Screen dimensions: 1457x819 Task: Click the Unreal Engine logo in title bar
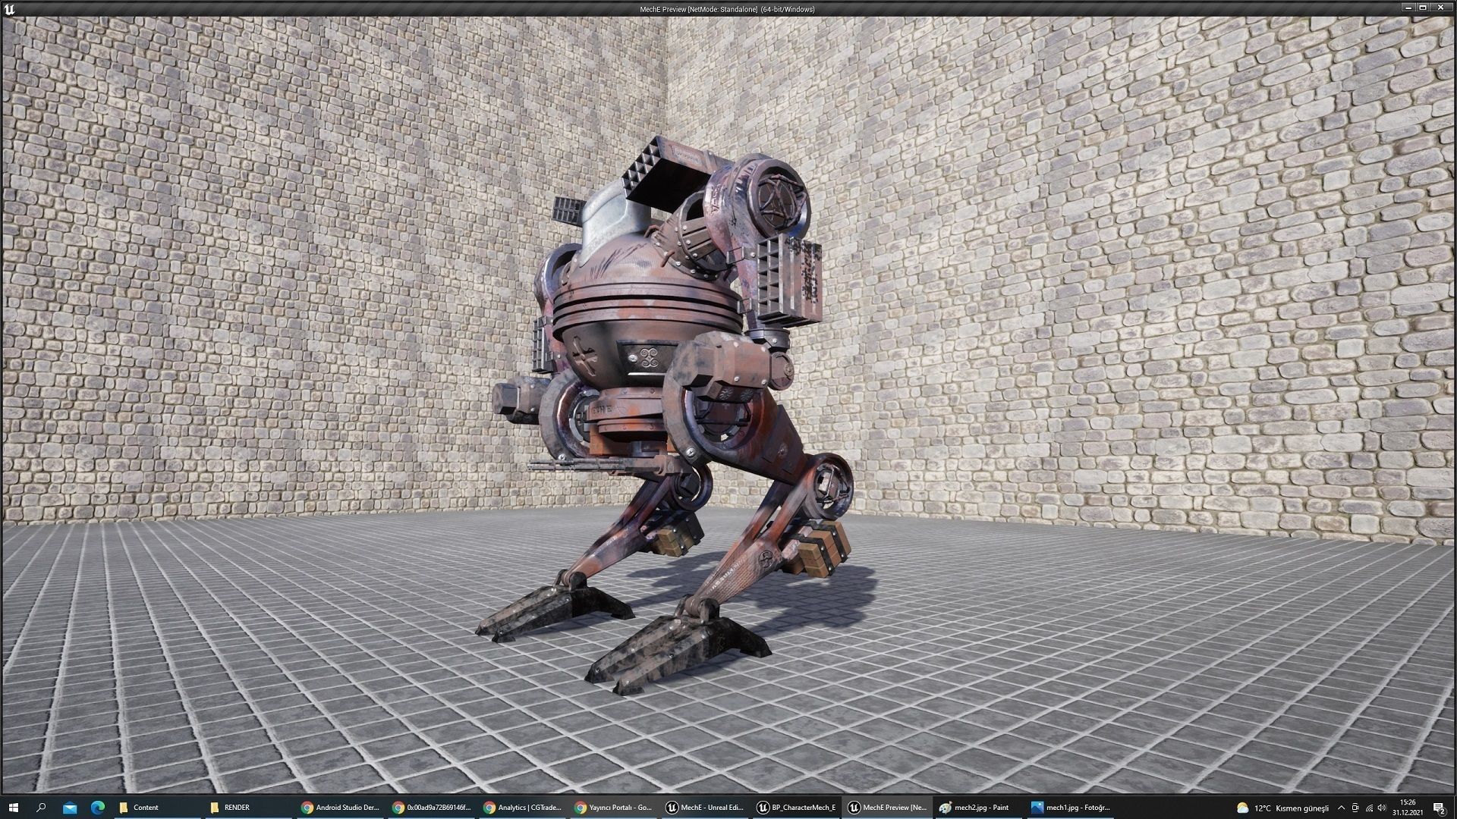point(9,9)
